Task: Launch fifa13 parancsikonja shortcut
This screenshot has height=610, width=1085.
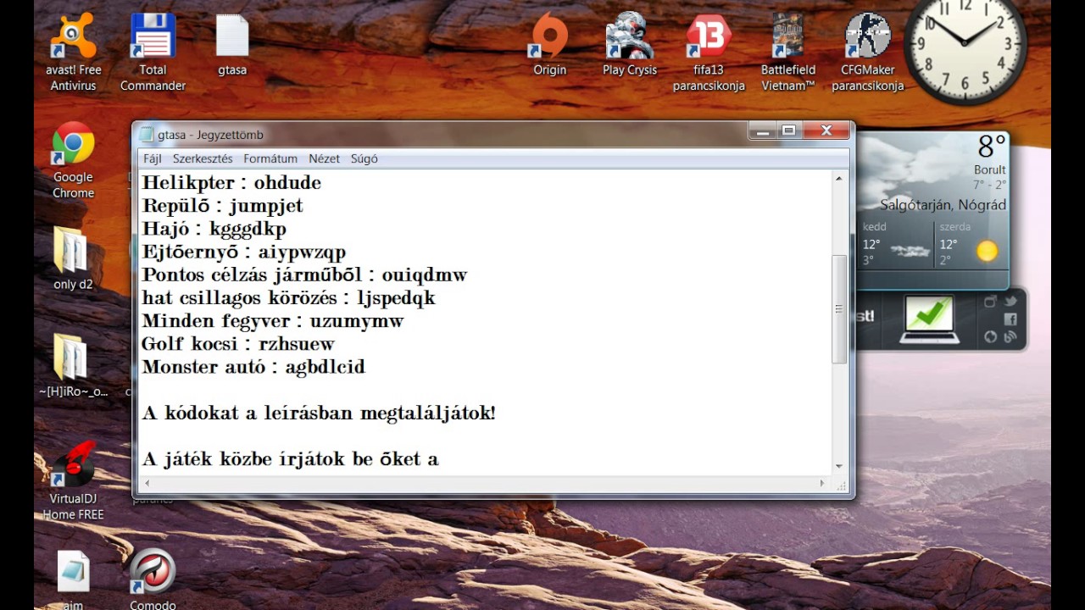Action: click(x=709, y=53)
